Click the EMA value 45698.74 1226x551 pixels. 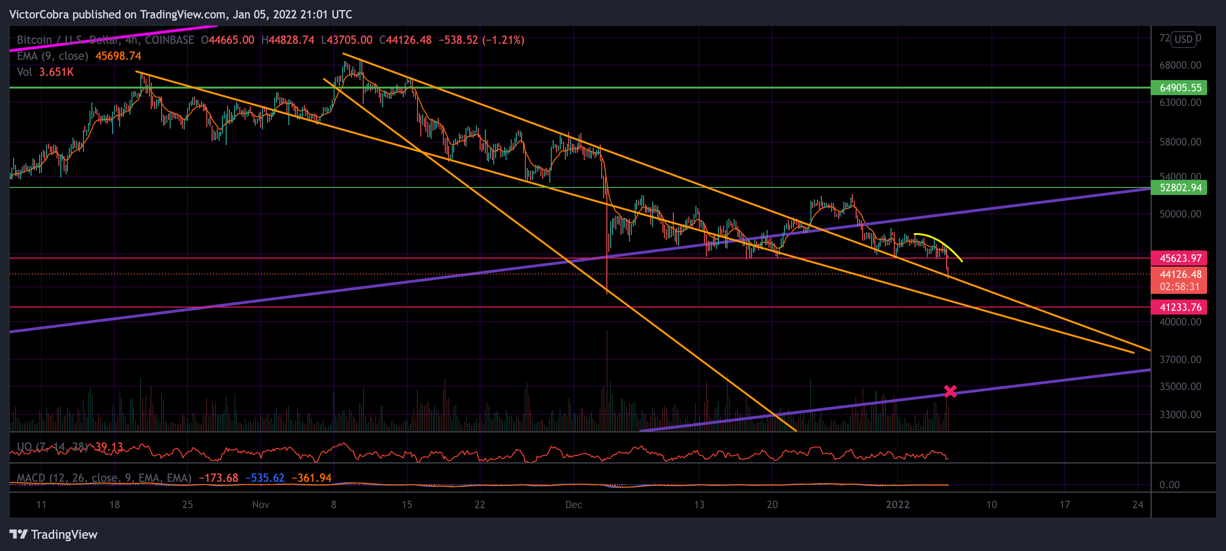click(x=119, y=56)
